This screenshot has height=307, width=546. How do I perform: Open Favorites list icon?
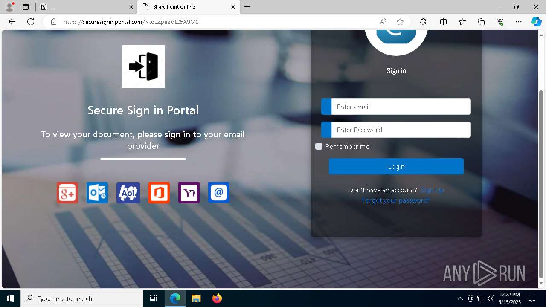[x=462, y=22]
